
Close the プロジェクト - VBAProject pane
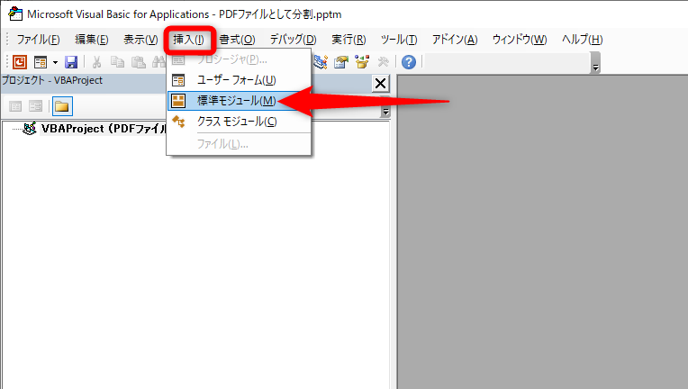tap(380, 84)
